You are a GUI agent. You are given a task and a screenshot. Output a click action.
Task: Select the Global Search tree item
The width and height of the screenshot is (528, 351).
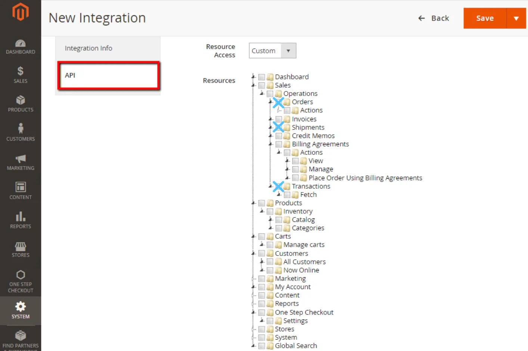click(x=295, y=345)
